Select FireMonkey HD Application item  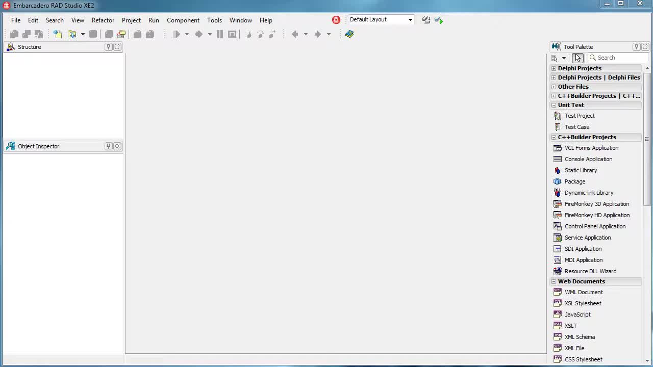(596, 215)
